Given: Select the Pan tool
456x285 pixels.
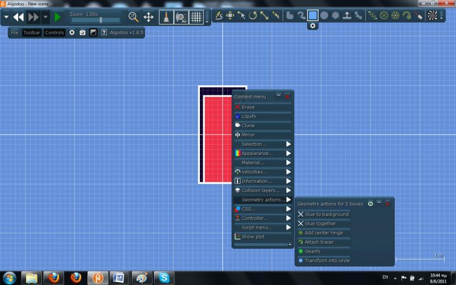Looking at the screenshot, I should click(x=148, y=17).
